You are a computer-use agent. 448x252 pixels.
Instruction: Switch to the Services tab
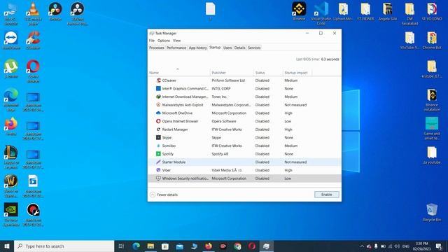[254, 48]
